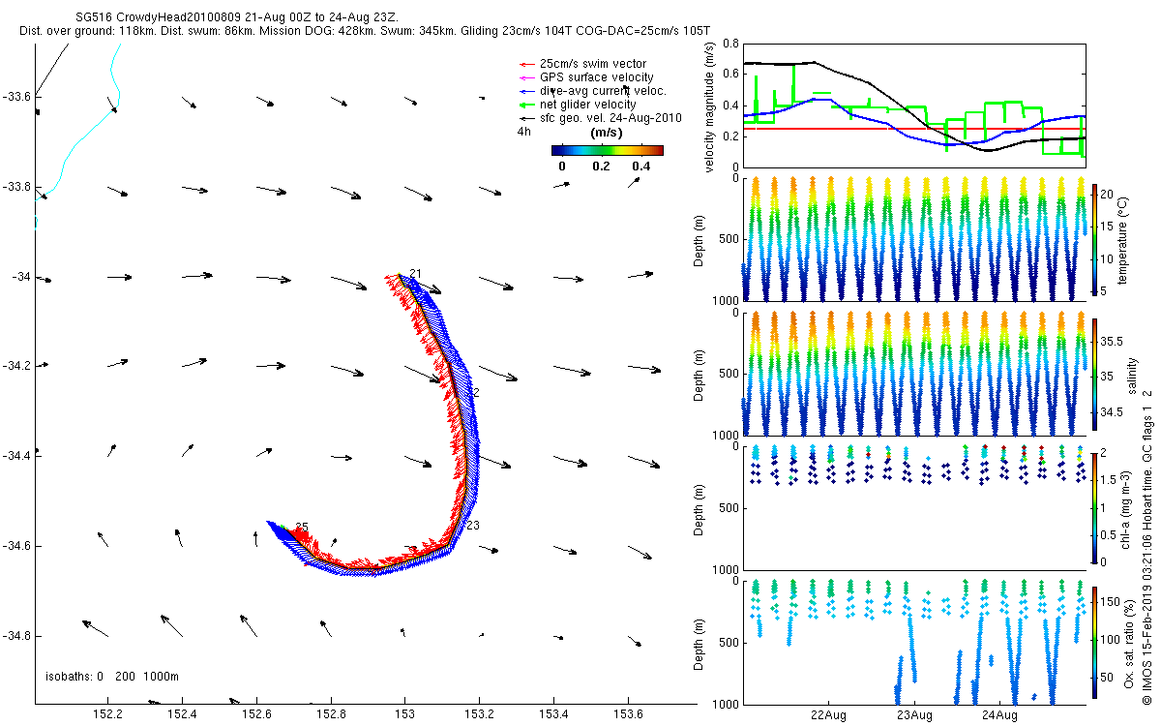This screenshot has height=726, width=1161.
Task: Click the '21' day marker on glider track
Action: [416, 274]
